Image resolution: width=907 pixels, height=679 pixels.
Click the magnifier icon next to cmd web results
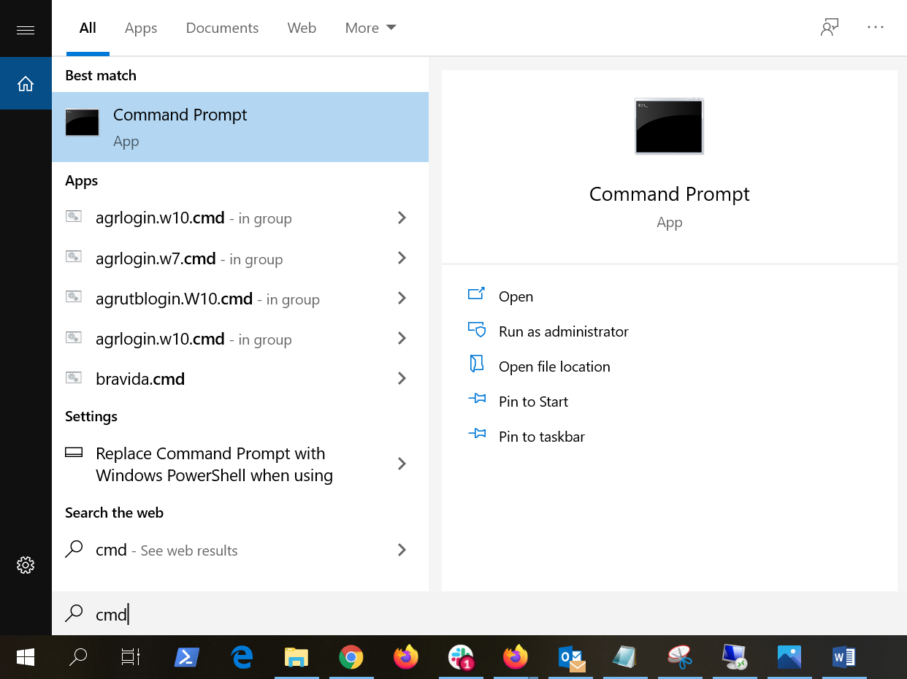74,550
